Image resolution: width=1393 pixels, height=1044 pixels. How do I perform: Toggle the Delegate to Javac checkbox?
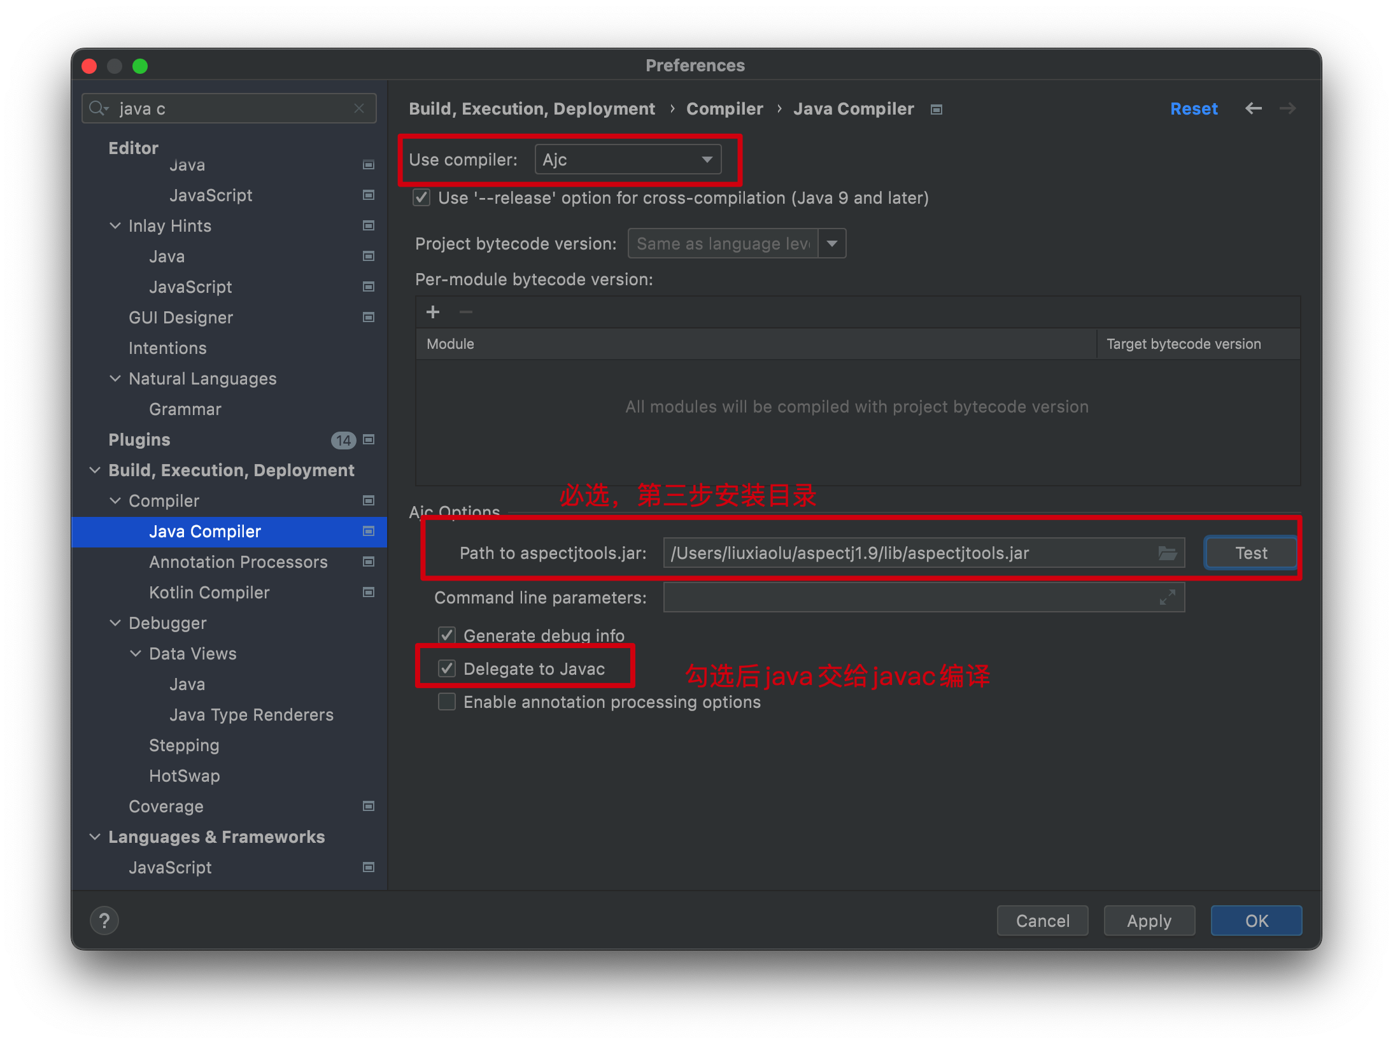447,668
